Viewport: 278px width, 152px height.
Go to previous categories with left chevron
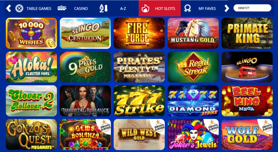[x=8, y=8]
